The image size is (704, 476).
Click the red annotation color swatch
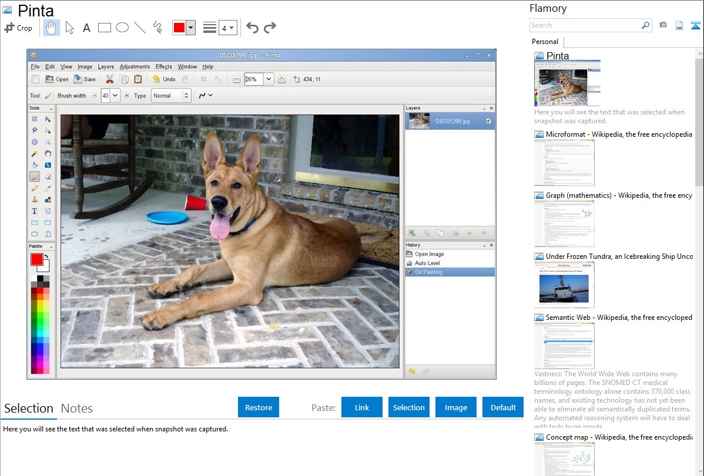(179, 28)
